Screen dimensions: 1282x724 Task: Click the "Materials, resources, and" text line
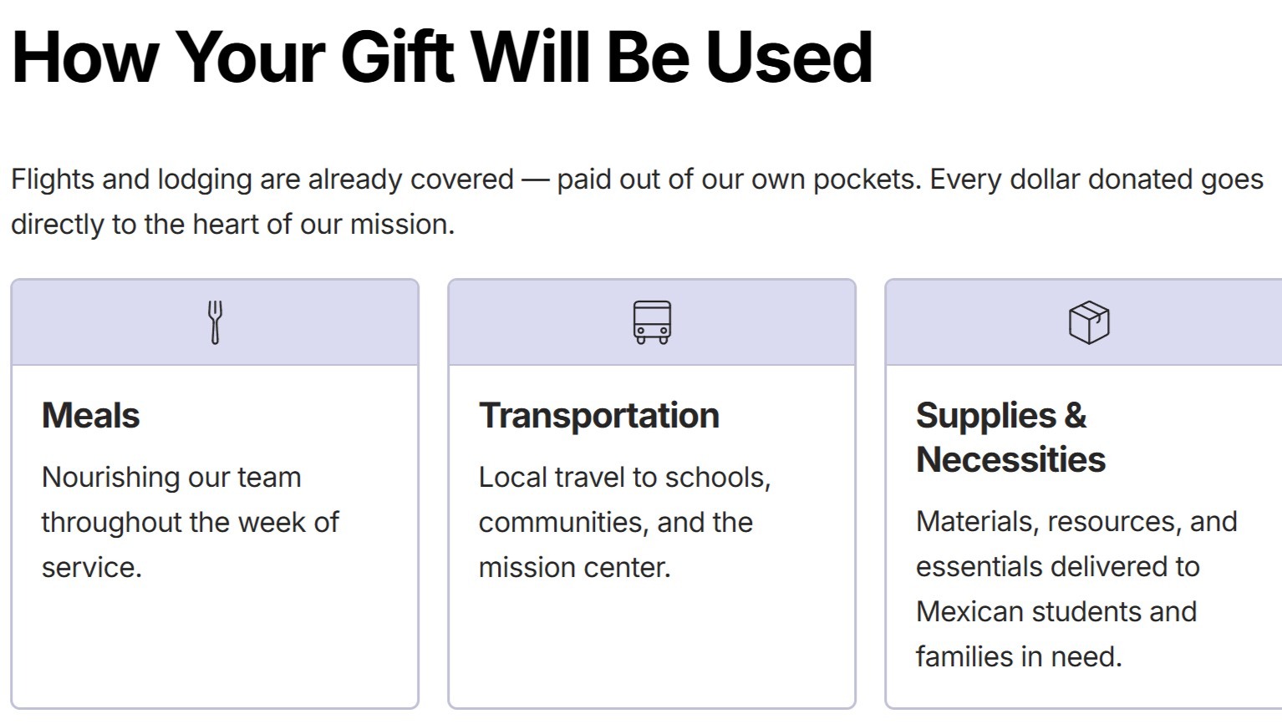[1076, 521]
